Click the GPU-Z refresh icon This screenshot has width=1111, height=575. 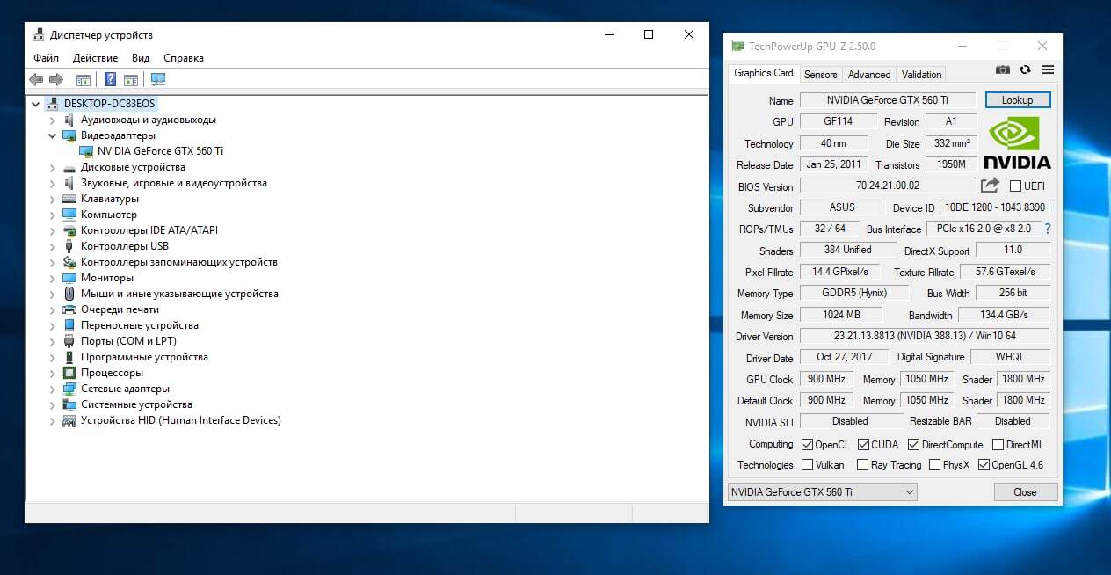coord(1025,70)
